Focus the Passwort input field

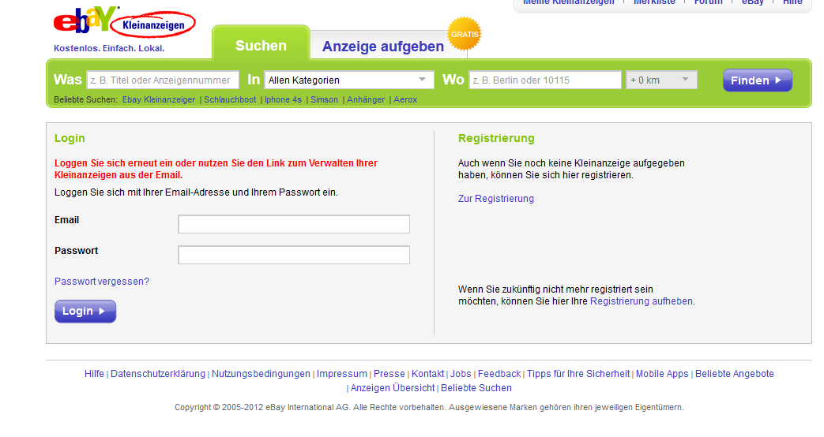coord(294,255)
